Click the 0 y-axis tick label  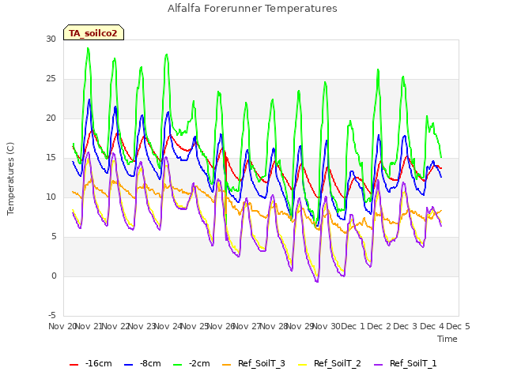[x=54, y=276]
